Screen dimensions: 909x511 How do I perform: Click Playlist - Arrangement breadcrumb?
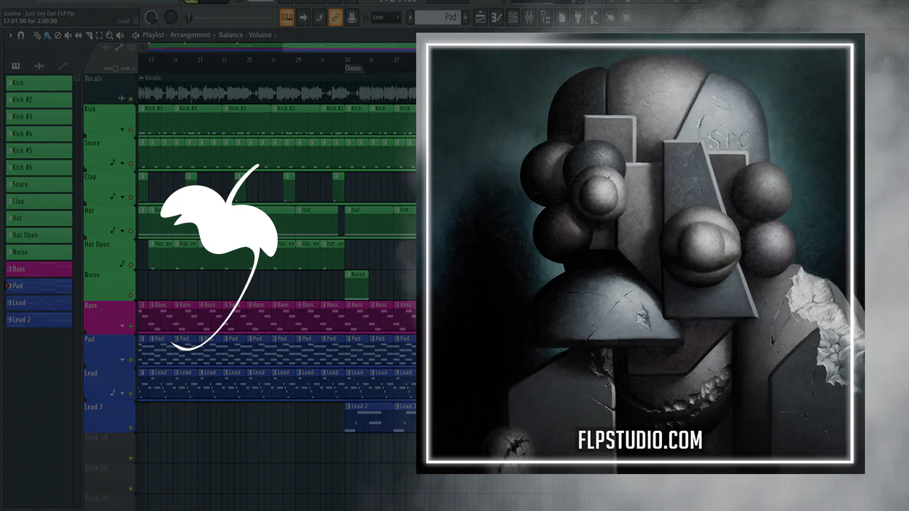(x=176, y=35)
